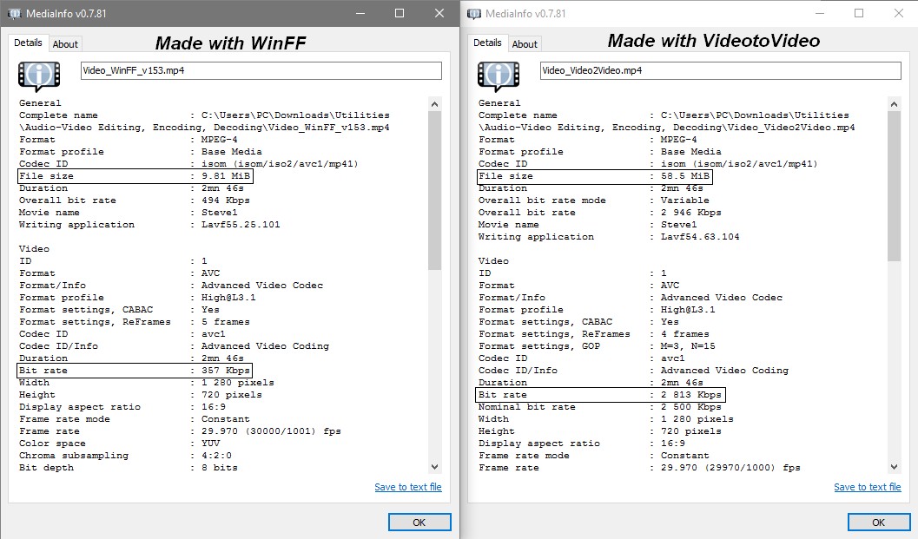Click the Video_Video2Video.mp4 filename field
This screenshot has height=539, width=918.
720,70
